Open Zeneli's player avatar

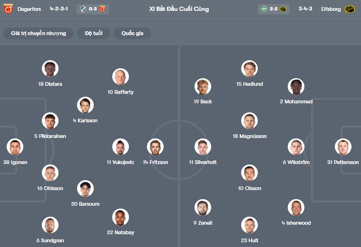pyautogui.click(x=203, y=208)
